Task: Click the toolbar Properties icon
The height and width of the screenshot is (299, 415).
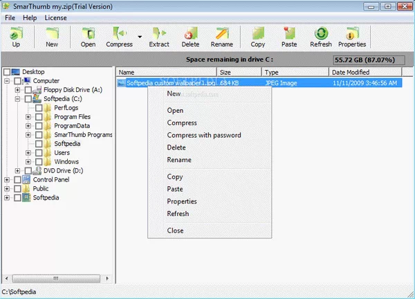Action: pyautogui.click(x=352, y=34)
